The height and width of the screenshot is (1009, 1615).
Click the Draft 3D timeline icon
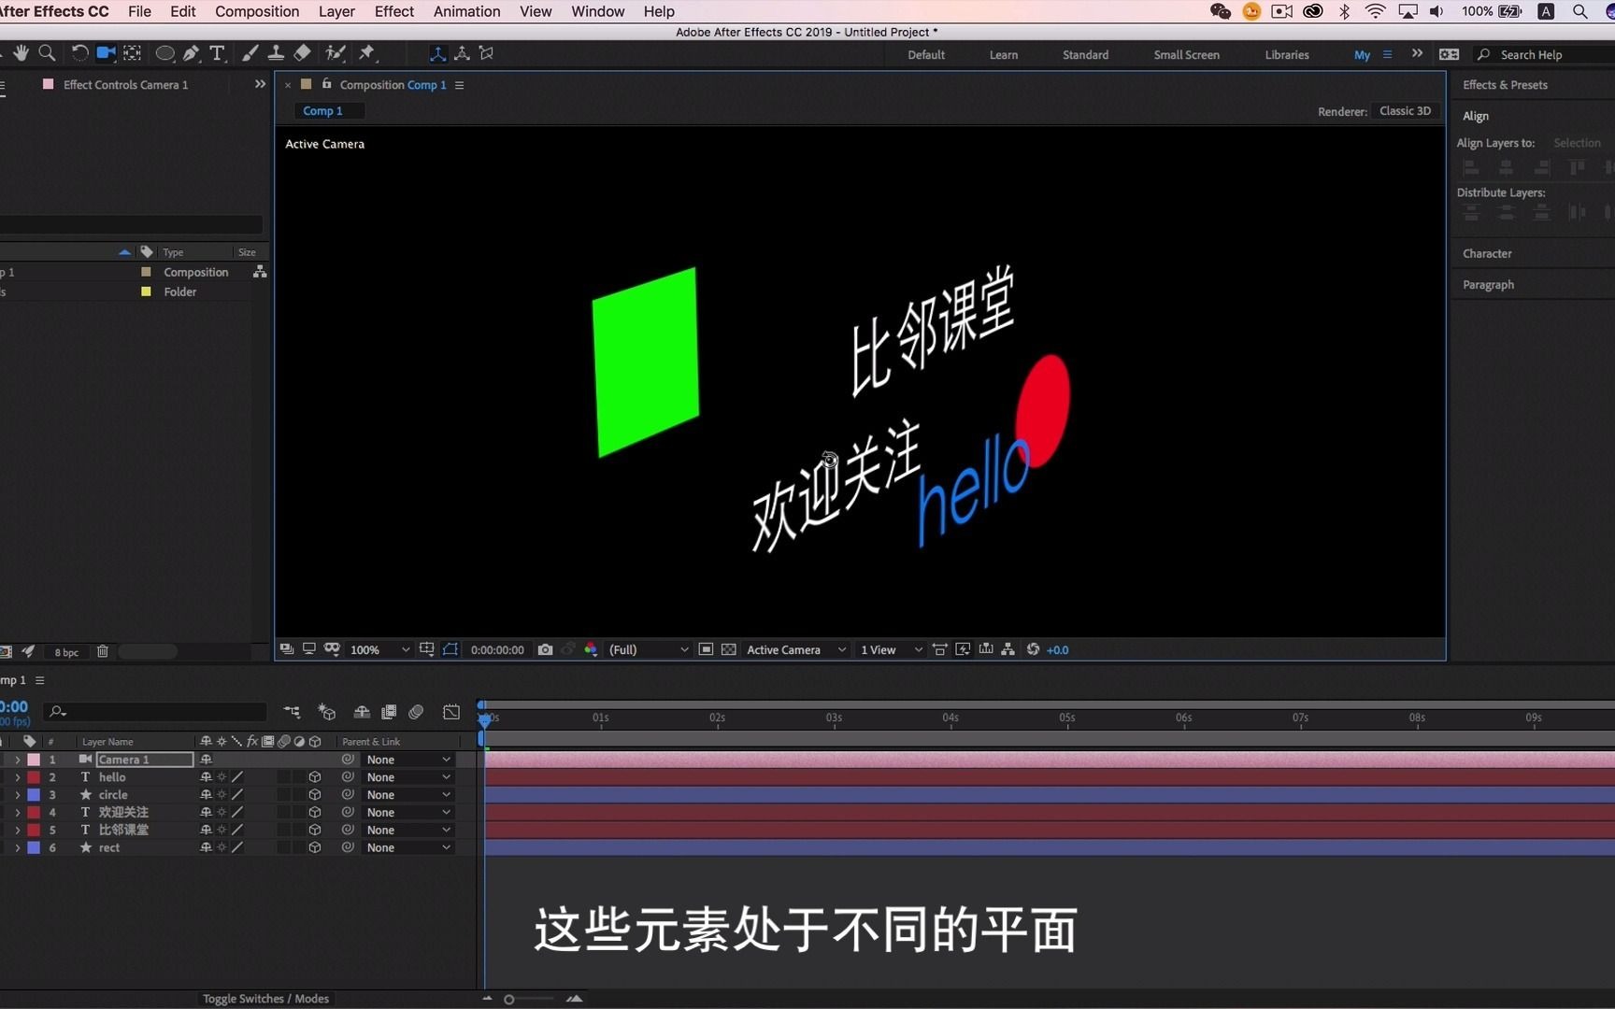tap(326, 713)
